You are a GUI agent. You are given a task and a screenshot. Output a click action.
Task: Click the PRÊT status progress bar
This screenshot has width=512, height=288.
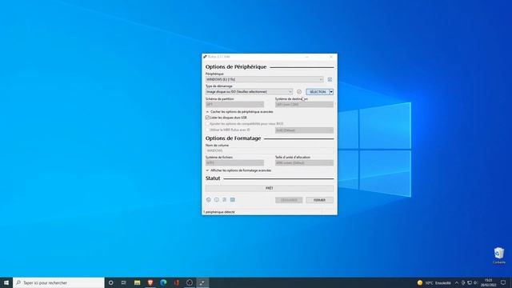(x=270, y=188)
